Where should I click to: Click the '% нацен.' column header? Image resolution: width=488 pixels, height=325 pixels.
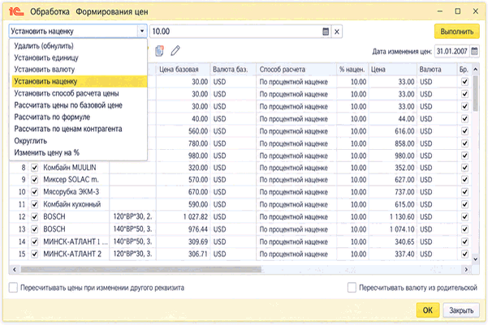click(x=352, y=70)
